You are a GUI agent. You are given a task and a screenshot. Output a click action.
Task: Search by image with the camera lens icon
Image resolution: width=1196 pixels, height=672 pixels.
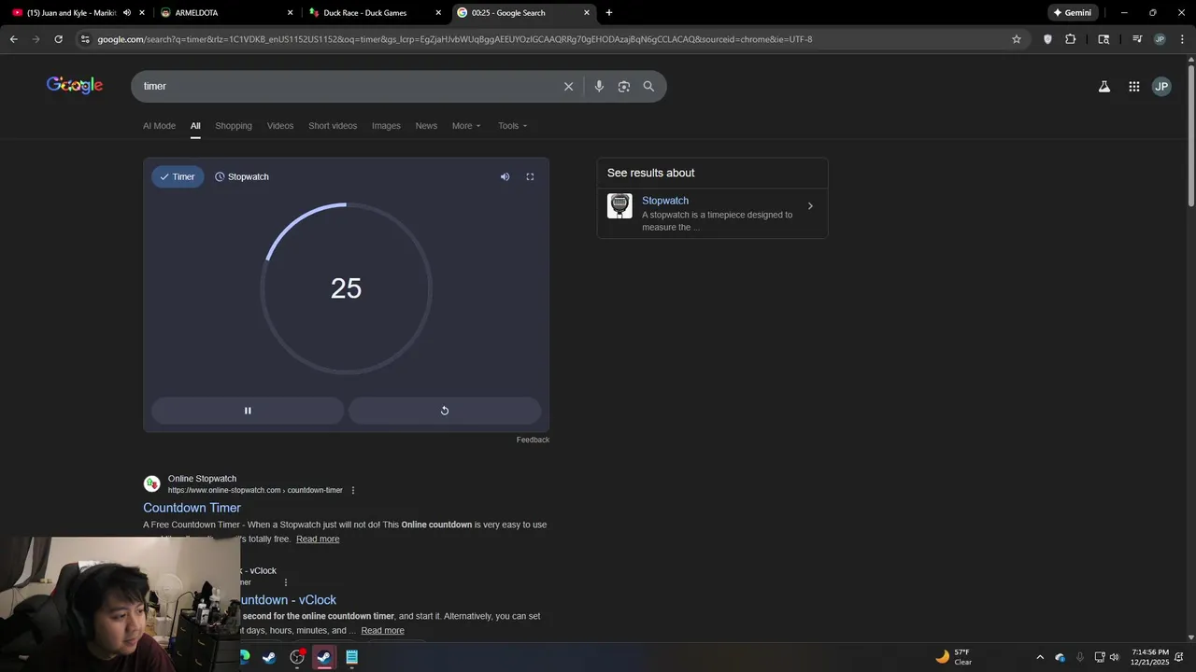[623, 86]
